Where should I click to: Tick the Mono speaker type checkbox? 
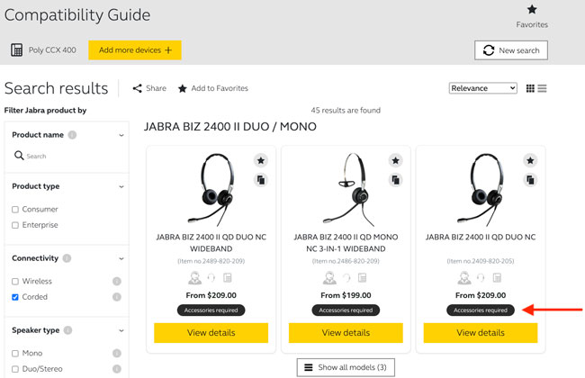coord(15,354)
